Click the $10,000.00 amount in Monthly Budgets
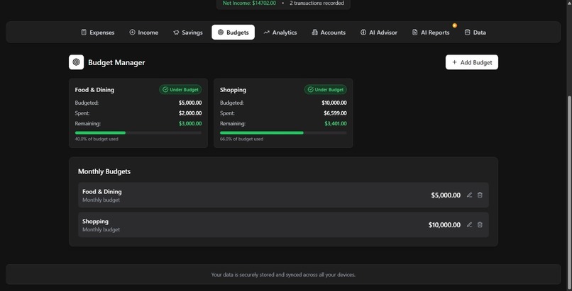 point(444,225)
